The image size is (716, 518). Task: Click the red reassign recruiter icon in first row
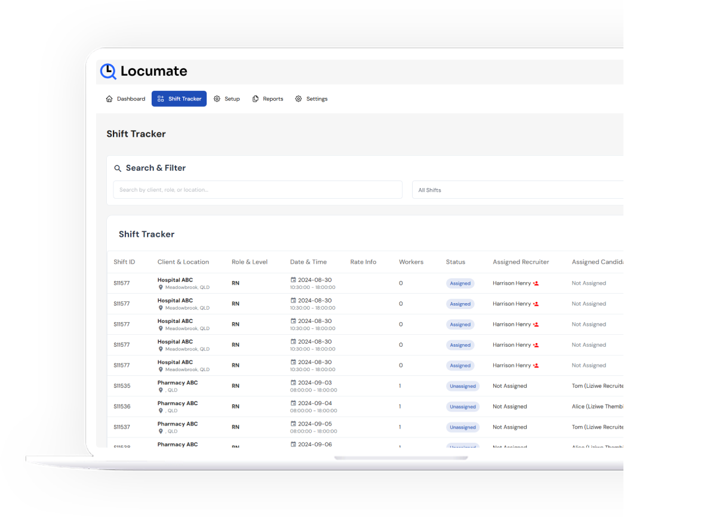click(x=536, y=283)
